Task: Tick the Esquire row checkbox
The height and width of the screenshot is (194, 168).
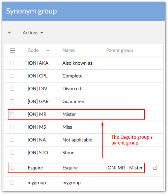Action: pos(12,168)
